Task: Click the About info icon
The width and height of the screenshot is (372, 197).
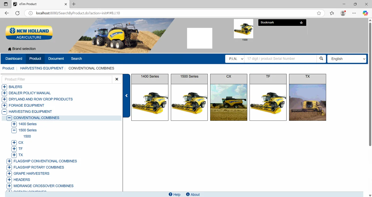Action: (x=188, y=194)
